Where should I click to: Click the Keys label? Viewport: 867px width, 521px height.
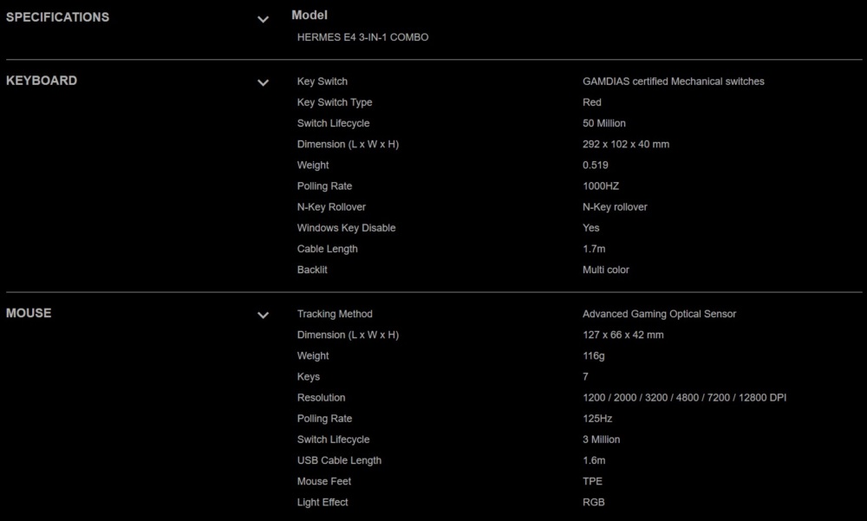point(309,376)
